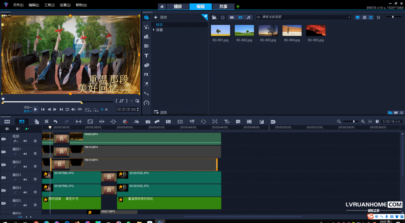
Task: Open the FX filter library
Action: (x=146, y=74)
